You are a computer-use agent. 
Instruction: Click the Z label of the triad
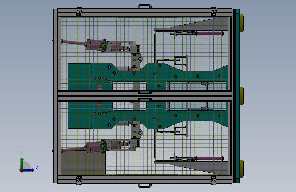37,168
